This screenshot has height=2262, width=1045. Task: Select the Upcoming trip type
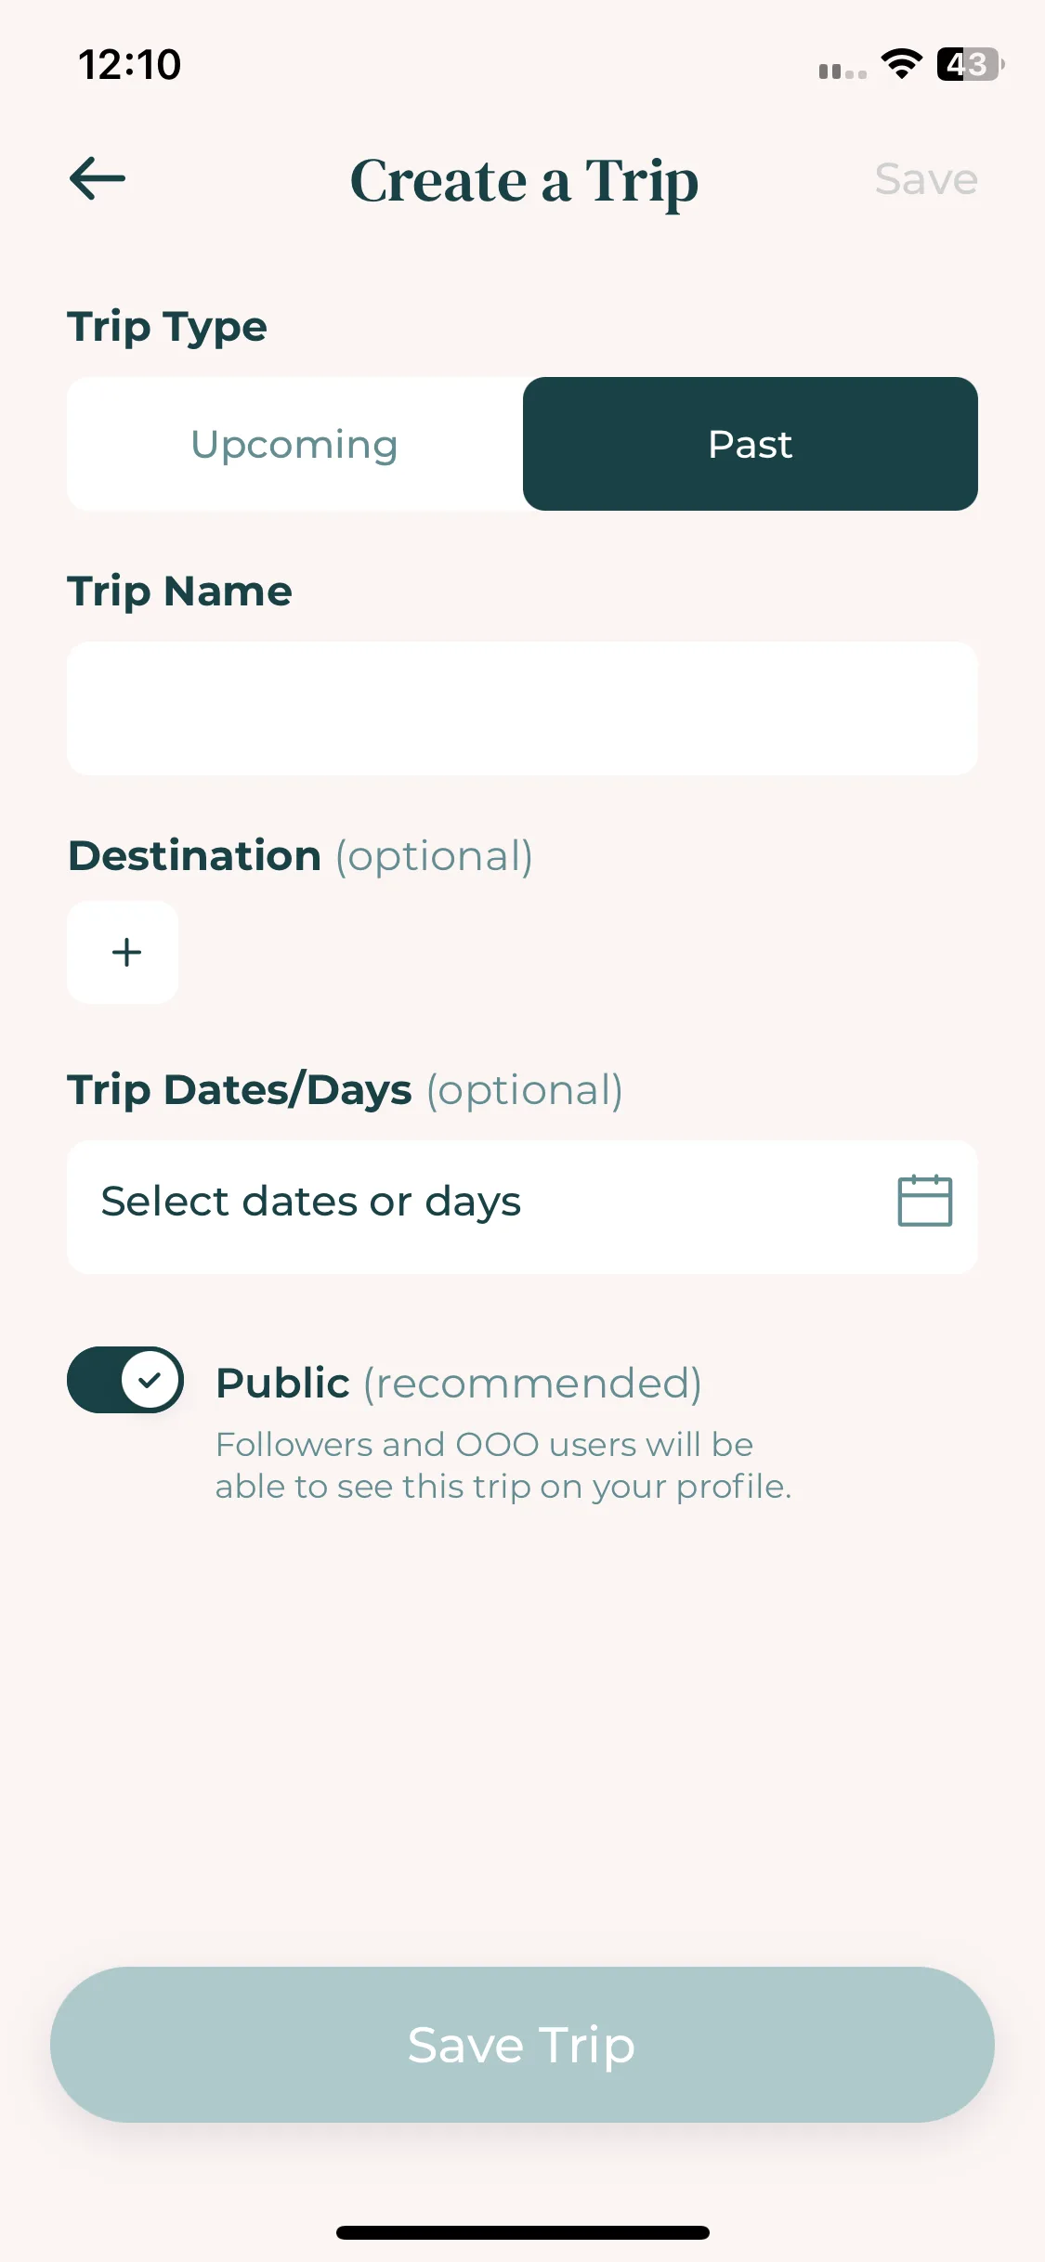(x=294, y=444)
